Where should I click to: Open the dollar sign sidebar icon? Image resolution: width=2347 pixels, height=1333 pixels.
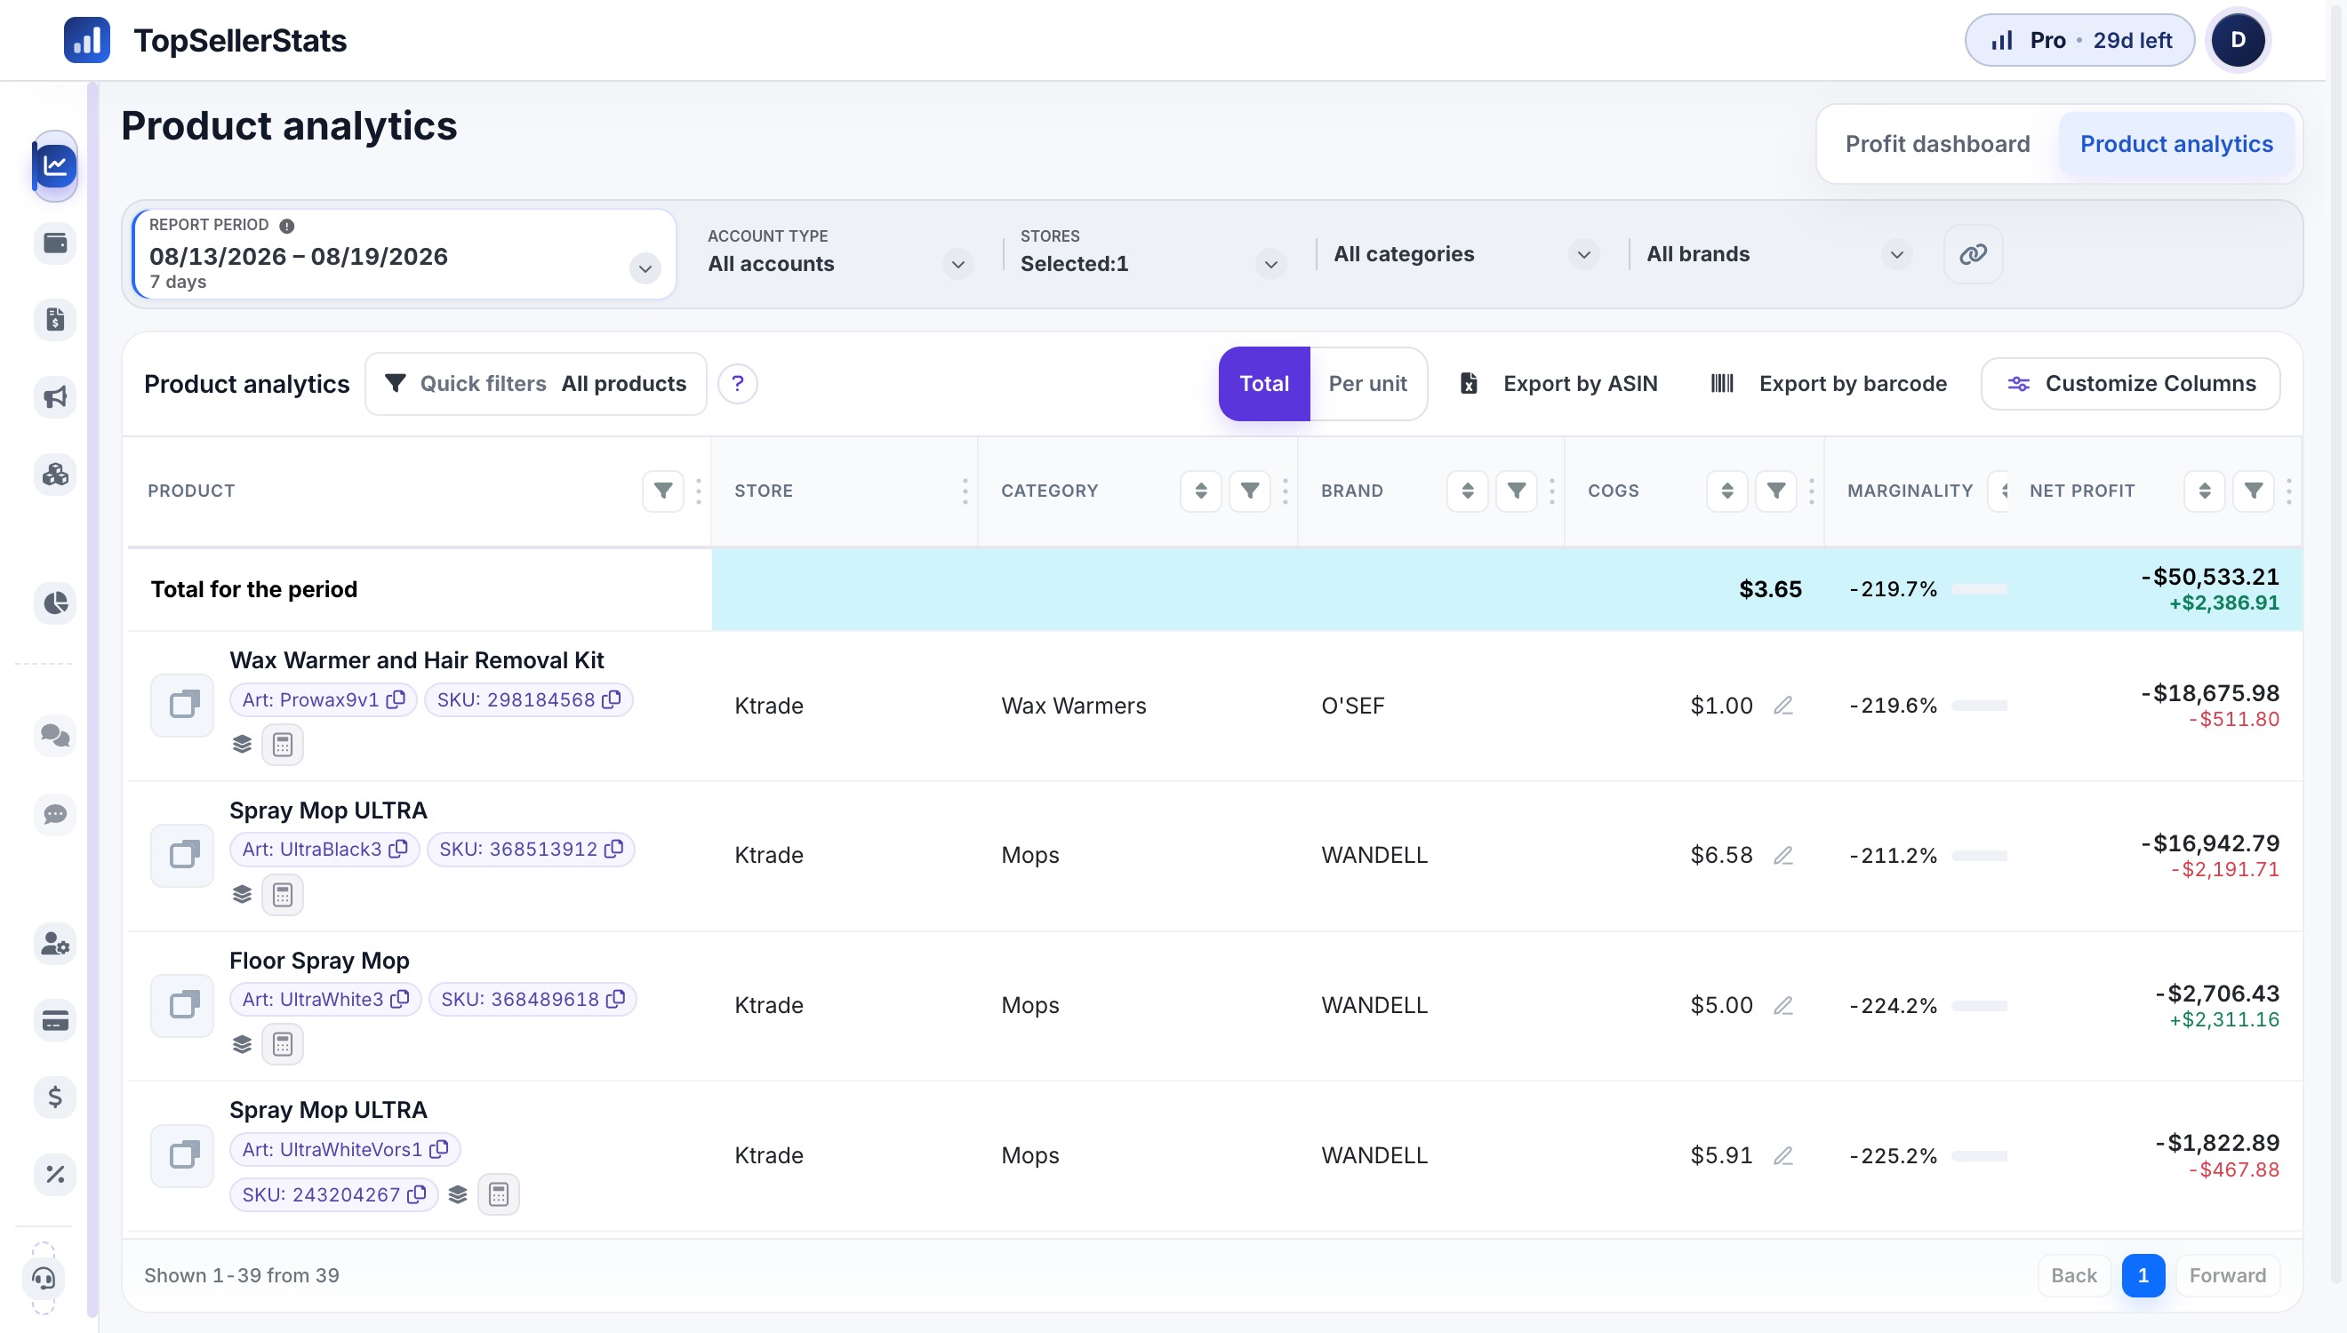click(55, 1097)
